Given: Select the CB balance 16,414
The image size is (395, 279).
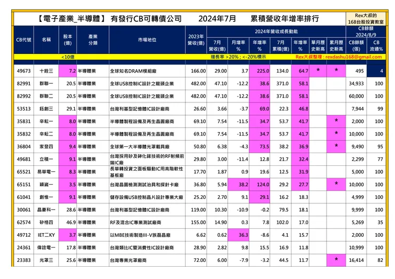Looking at the screenshot, I should click(x=356, y=260).
